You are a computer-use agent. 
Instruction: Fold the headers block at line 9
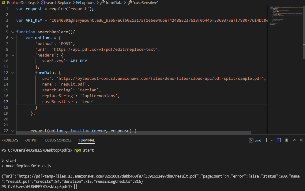tap(13, 55)
